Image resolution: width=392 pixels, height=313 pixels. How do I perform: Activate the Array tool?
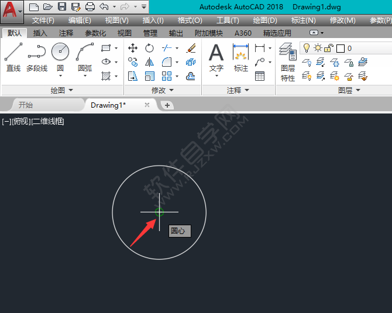pyautogui.click(x=167, y=76)
